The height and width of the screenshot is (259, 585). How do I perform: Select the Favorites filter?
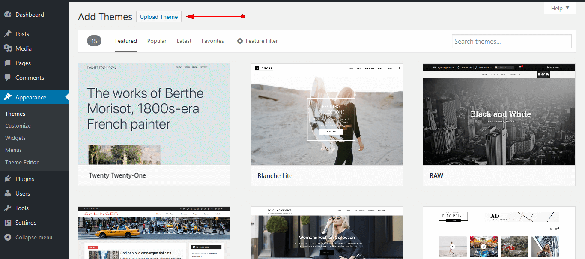[x=213, y=41]
